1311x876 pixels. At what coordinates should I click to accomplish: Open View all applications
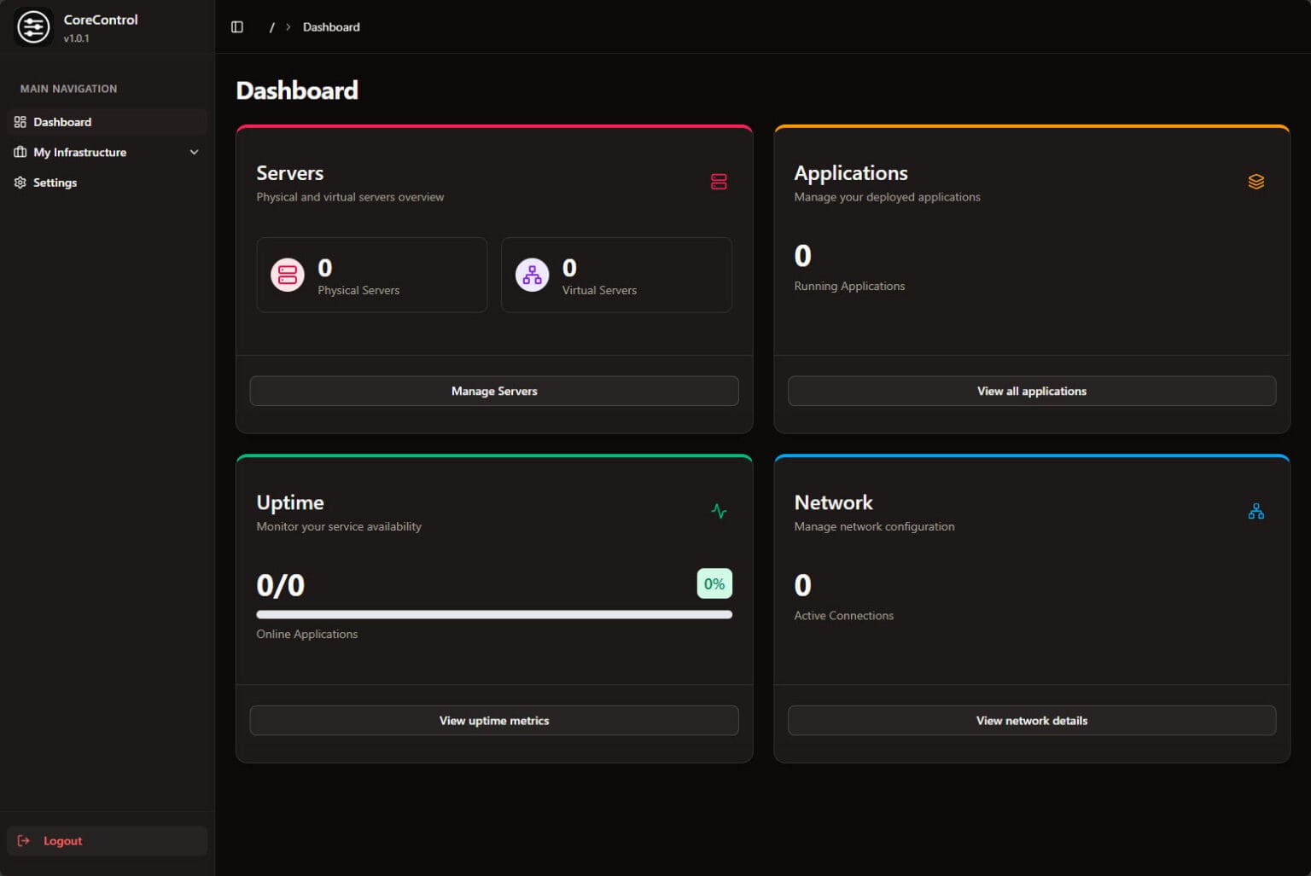pos(1031,391)
